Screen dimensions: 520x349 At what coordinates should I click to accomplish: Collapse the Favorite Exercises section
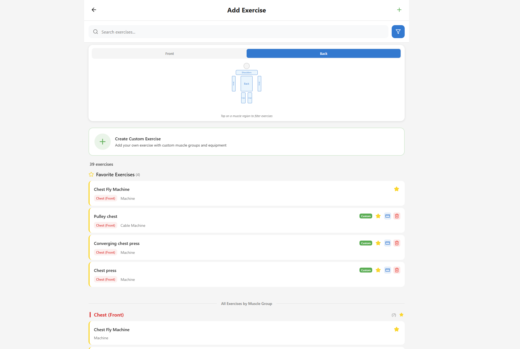(115, 175)
